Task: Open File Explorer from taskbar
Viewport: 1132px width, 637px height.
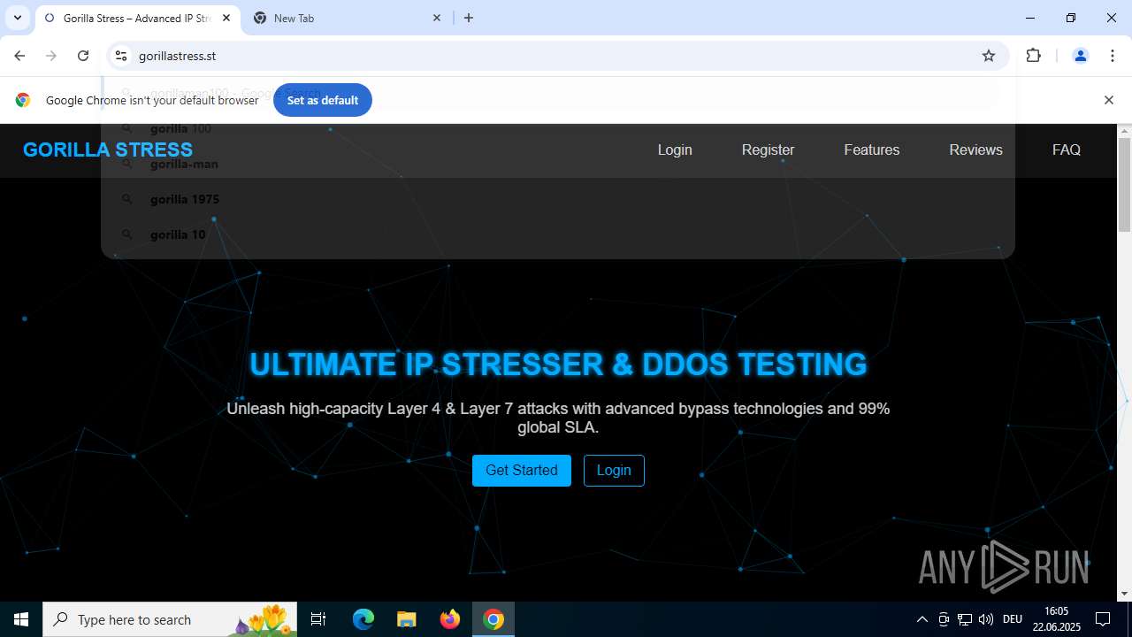Action: pos(406,619)
